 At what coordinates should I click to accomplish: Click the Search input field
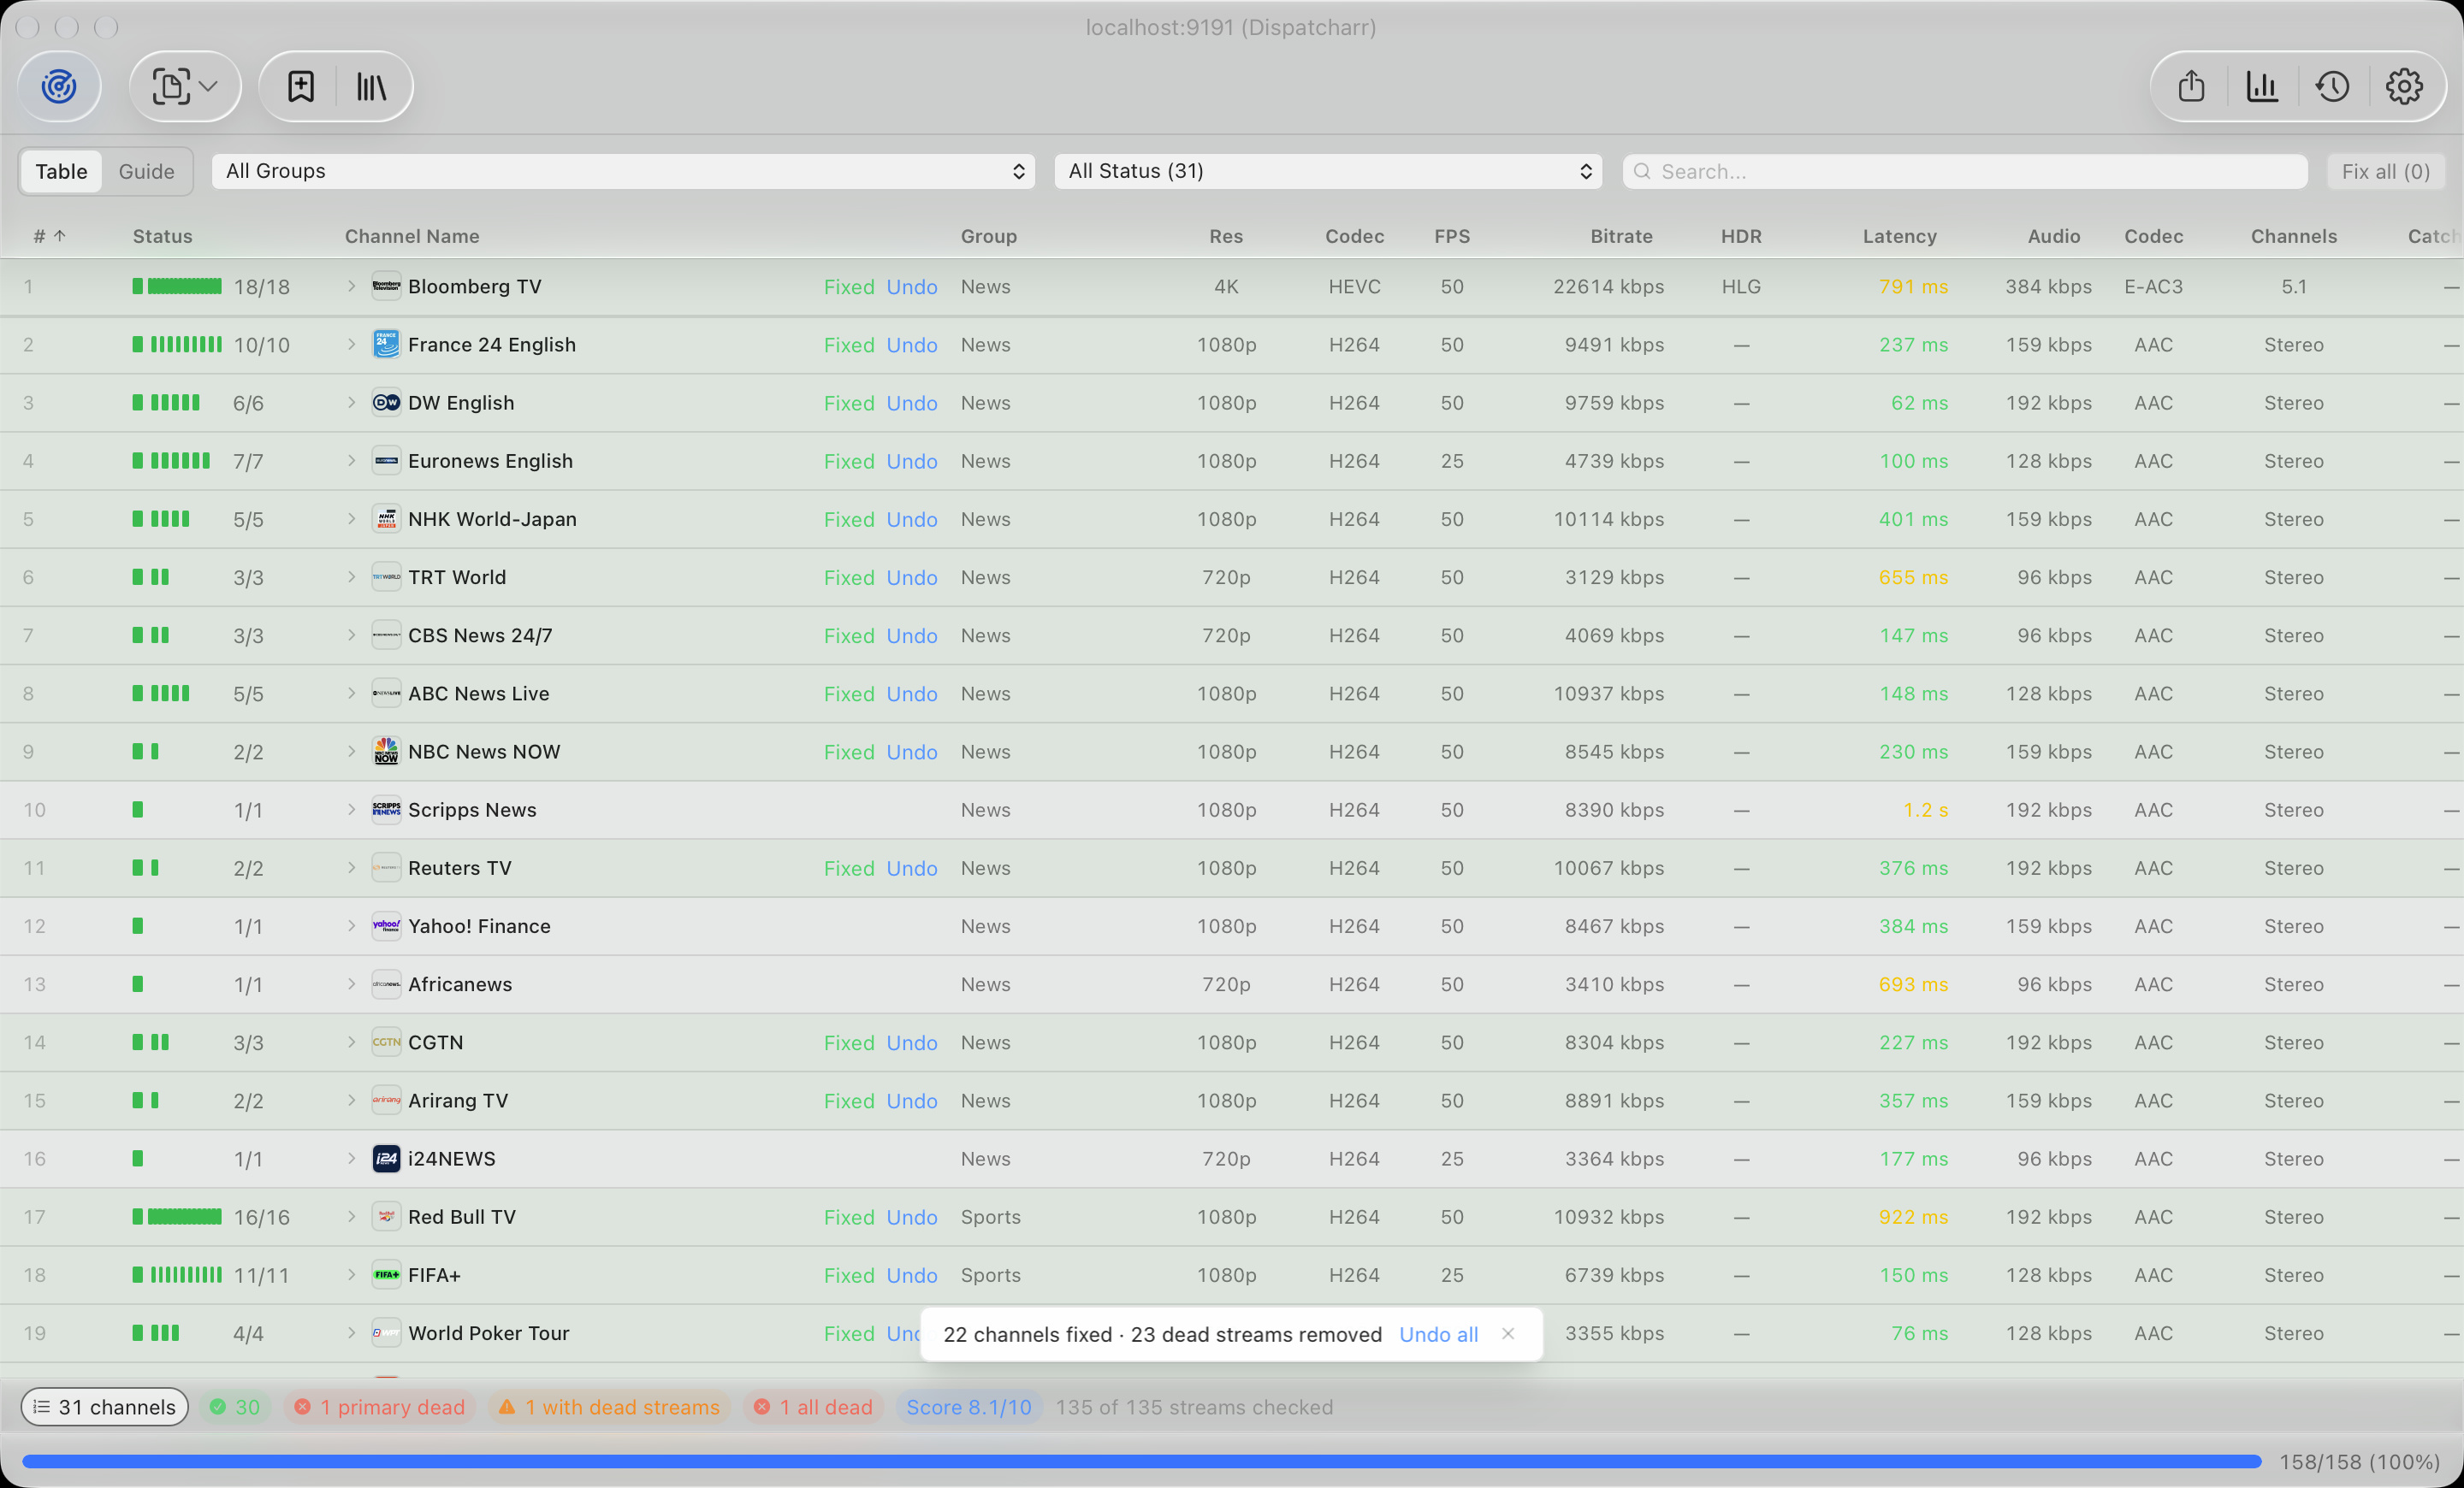pyautogui.click(x=1965, y=171)
